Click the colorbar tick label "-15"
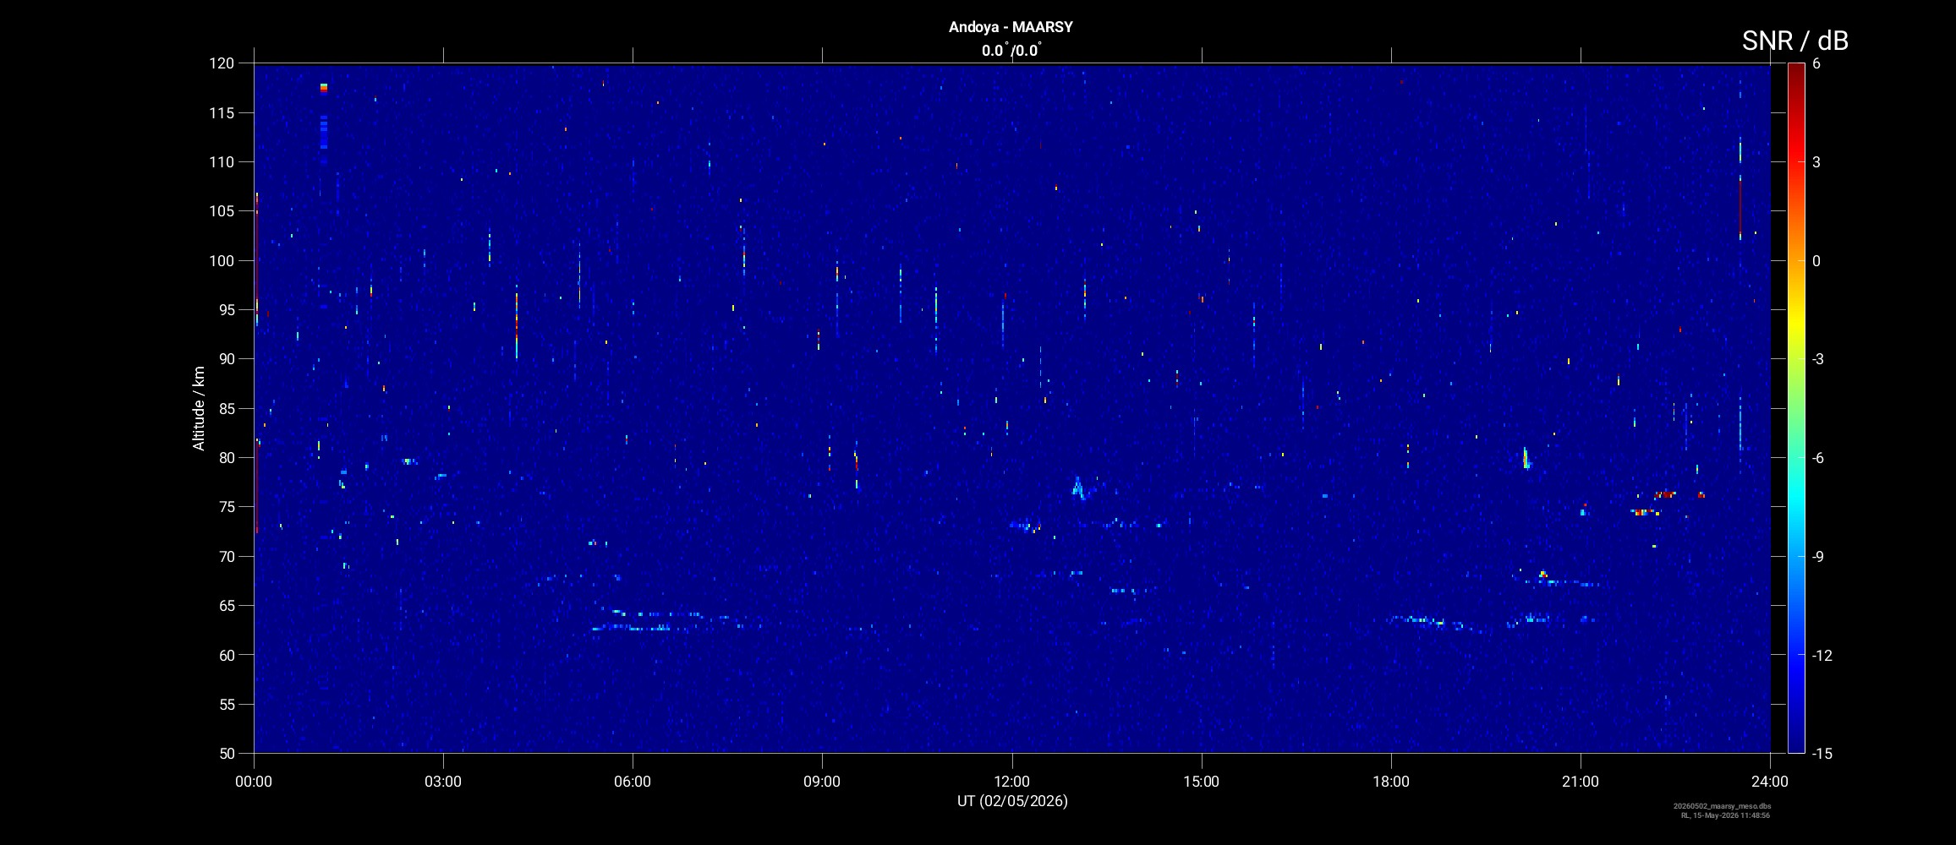1956x845 pixels. point(1822,753)
